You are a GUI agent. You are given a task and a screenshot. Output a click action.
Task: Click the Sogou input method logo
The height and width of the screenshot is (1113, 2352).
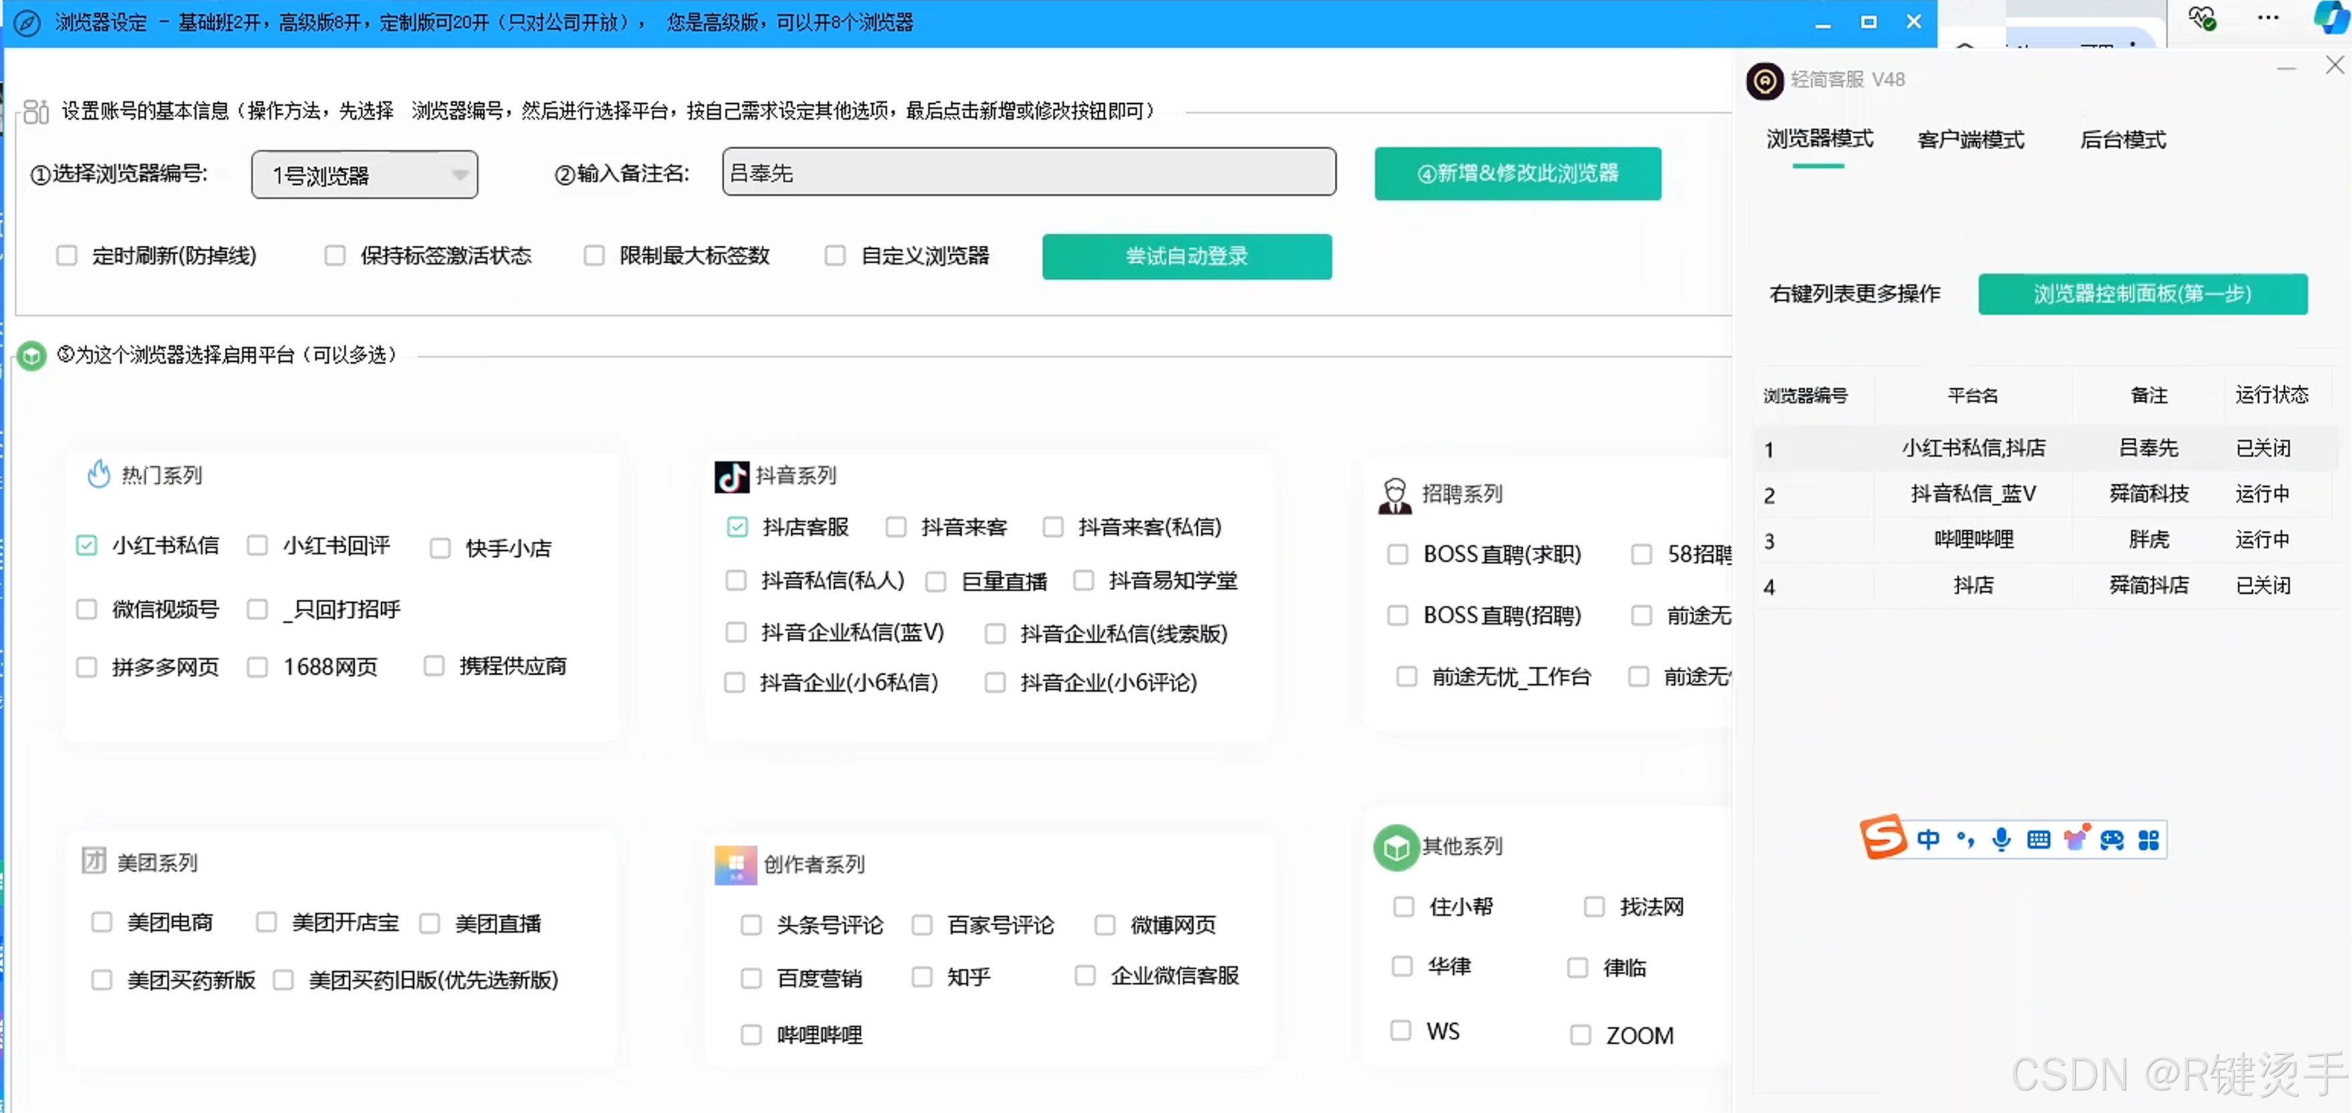click(x=1883, y=837)
